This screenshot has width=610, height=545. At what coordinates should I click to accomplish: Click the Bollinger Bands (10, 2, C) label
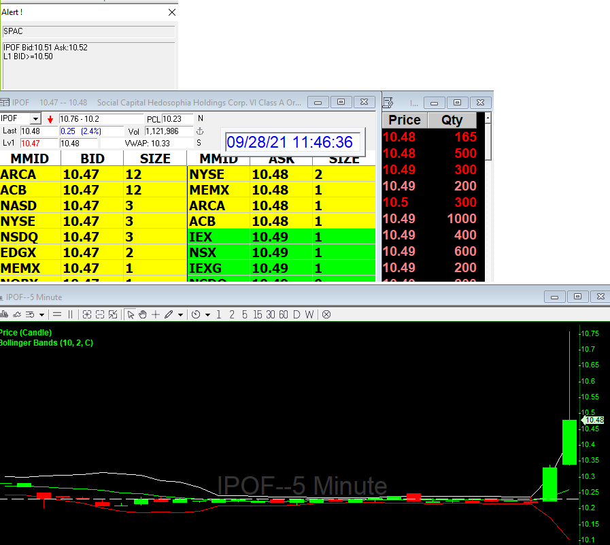[46, 343]
